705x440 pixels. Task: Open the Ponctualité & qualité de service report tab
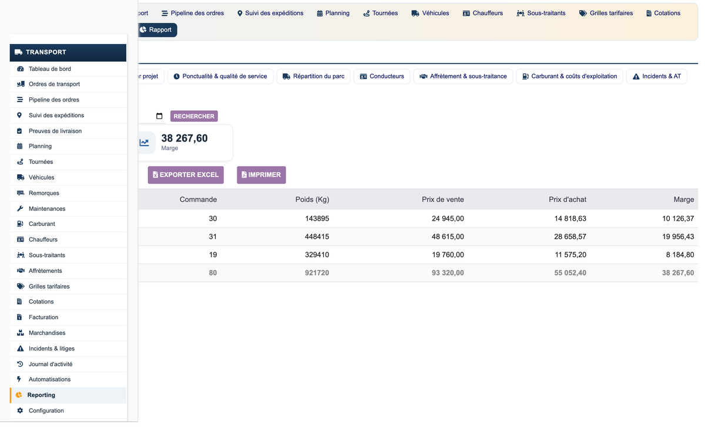[x=220, y=76]
